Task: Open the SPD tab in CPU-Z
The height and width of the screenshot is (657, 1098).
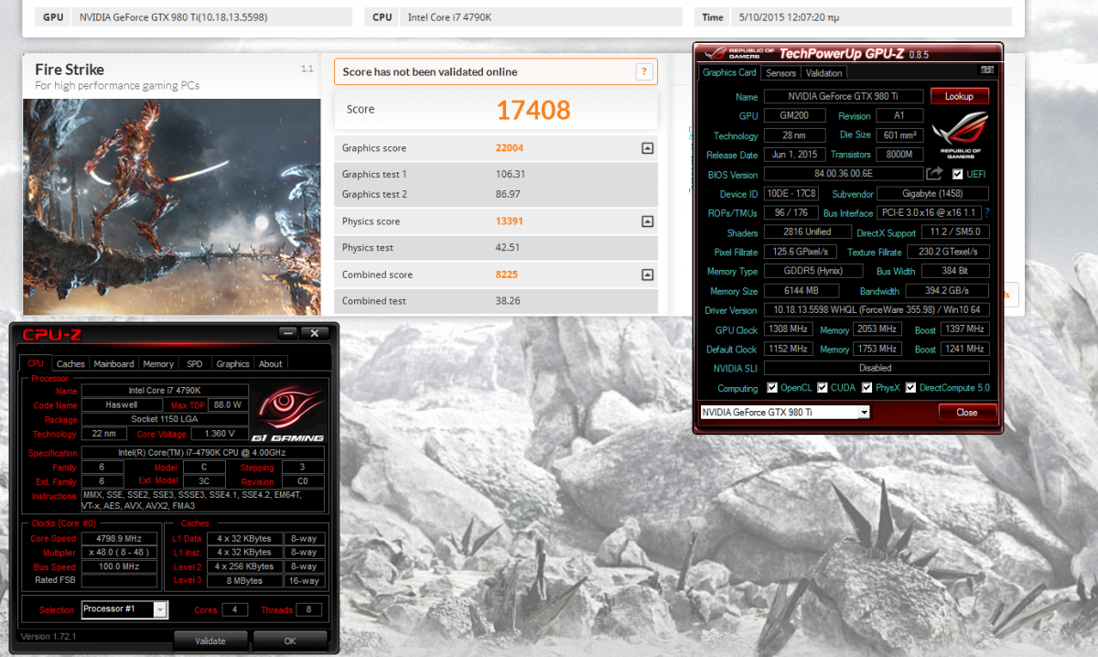Action: (x=195, y=363)
